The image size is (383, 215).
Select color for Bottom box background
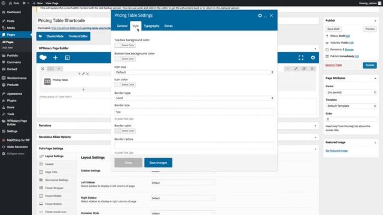(x=125, y=59)
